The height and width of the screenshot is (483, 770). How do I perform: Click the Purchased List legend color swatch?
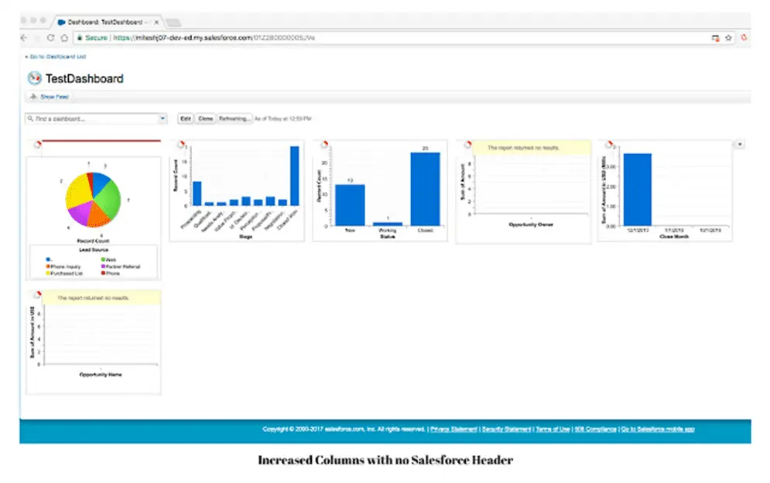(48, 273)
